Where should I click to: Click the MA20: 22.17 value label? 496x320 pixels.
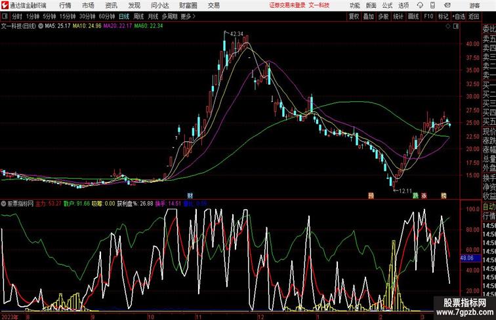coord(117,26)
